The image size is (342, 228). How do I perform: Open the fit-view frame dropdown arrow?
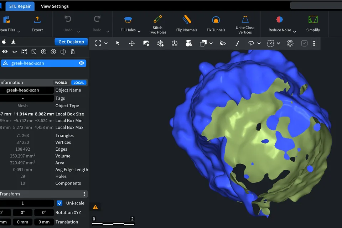click(x=106, y=43)
